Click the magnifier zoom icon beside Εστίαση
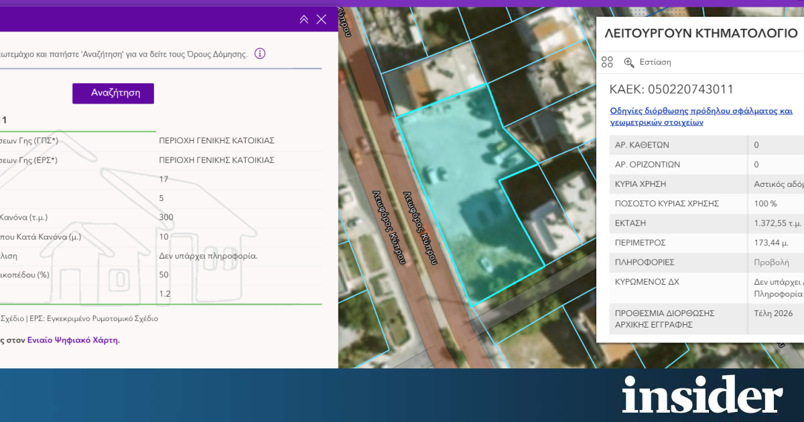Image resolution: width=804 pixels, height=422 pixels. (629, 62)
